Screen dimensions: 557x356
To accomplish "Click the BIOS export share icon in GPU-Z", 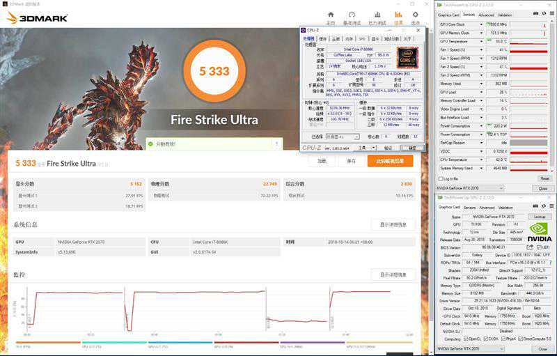I will pos(530,247).
